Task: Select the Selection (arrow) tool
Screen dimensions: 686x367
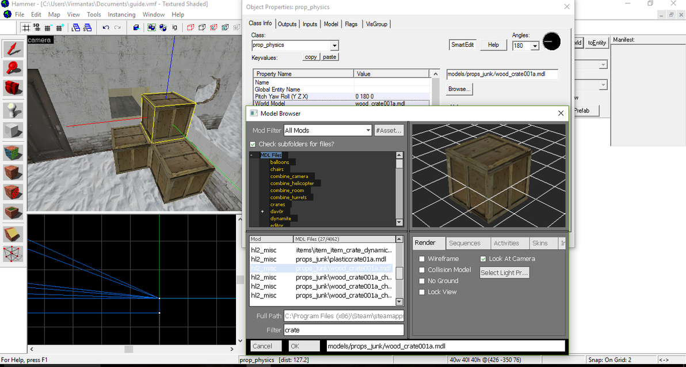Action: point(13,49)
